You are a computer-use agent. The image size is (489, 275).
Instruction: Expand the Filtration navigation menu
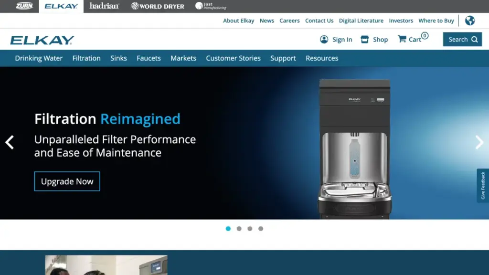[86, 58]
